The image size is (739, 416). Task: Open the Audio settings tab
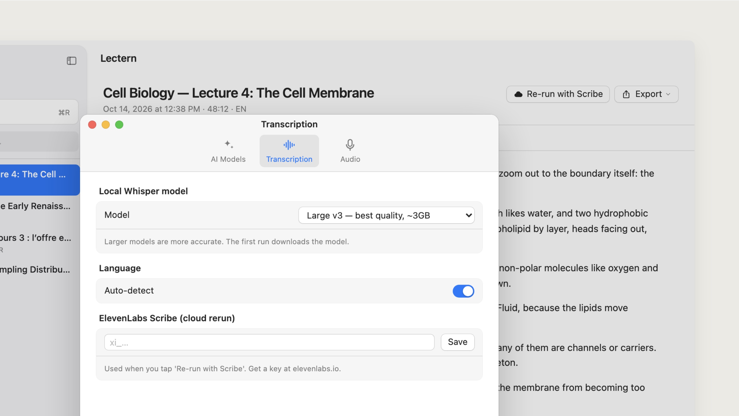[350, 151]
